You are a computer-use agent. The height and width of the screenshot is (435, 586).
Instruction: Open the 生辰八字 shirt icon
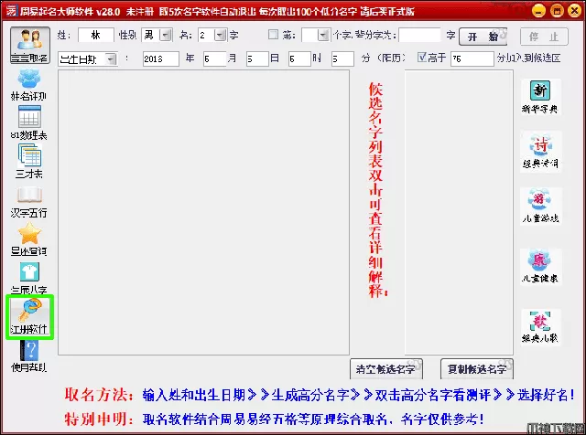(29, 278)
